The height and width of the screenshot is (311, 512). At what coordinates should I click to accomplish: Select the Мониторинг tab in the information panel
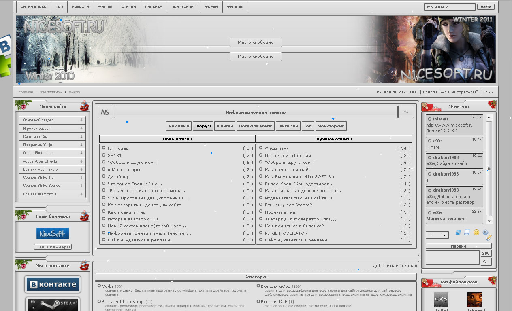(x=331, y=126)
